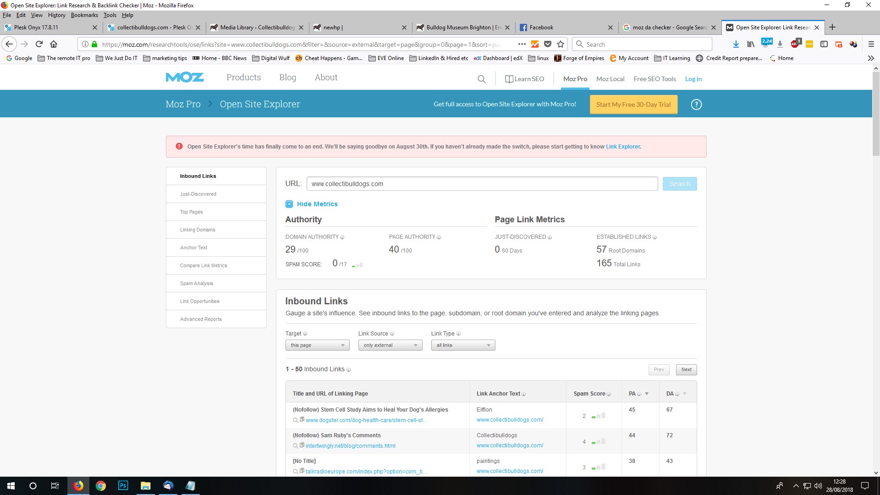Open Firefox Tools menu

tap(110, 15)
